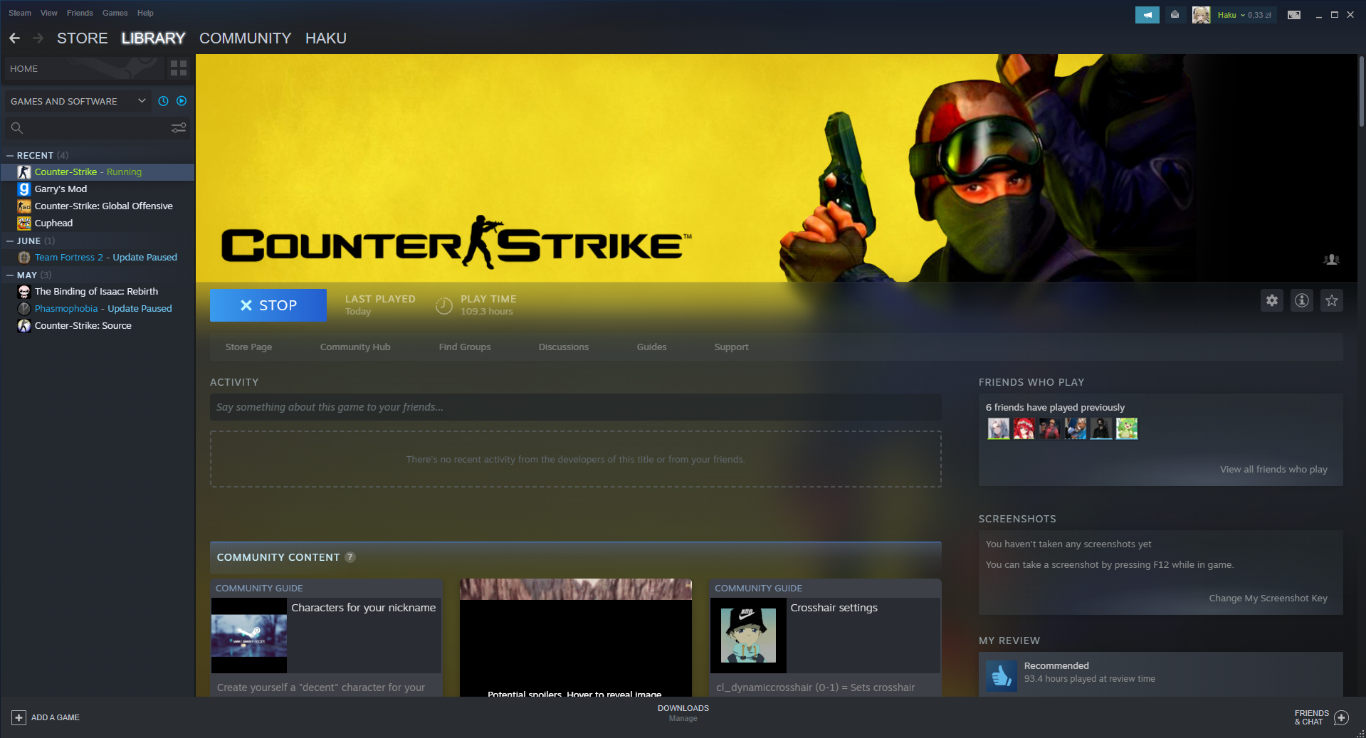The width and height of the screenshot is (1366, 738).
Task: Click the page vertical scrollbar
Action: [x=1361, y=93]
